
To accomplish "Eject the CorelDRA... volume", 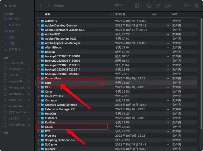I will pyautogui.click(x=29, y=94).
